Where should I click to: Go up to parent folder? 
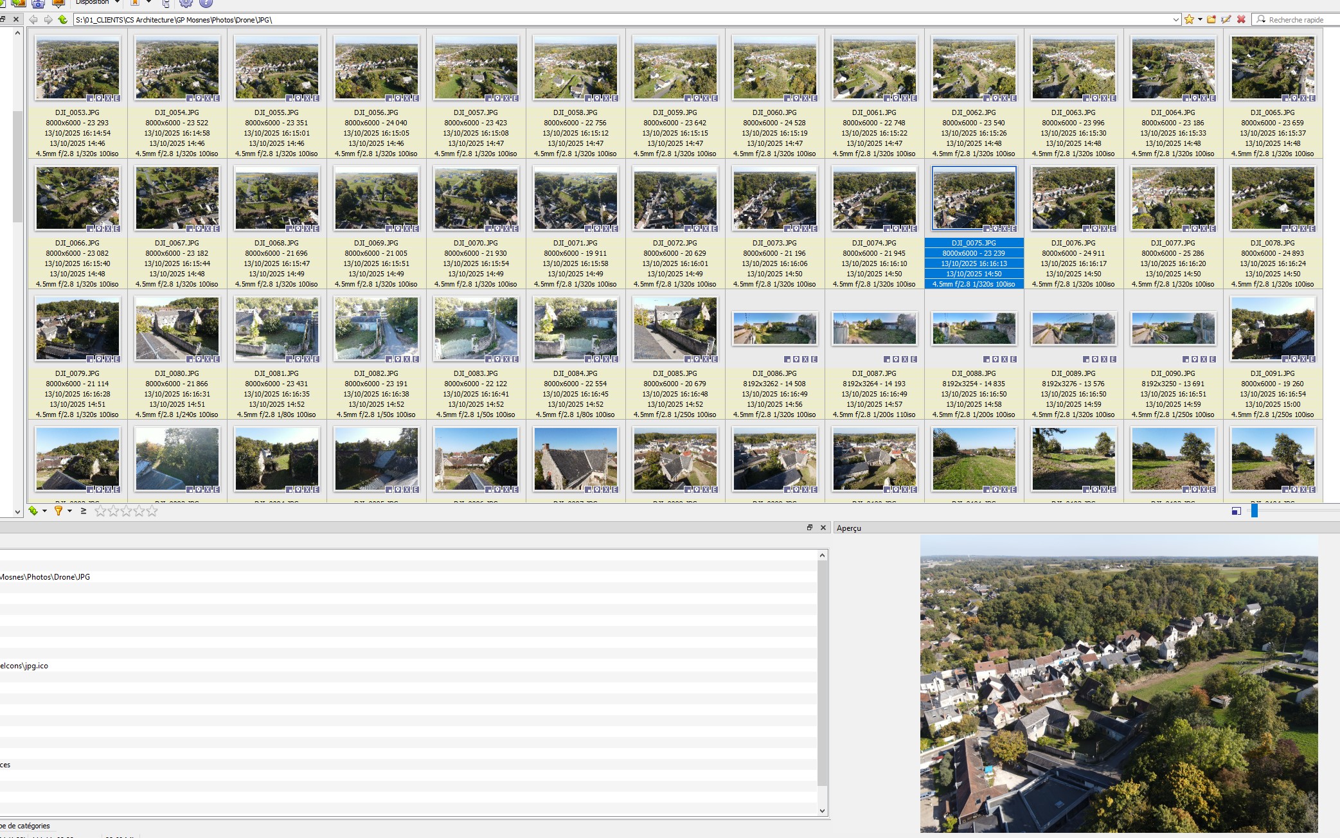pos(62,20)
